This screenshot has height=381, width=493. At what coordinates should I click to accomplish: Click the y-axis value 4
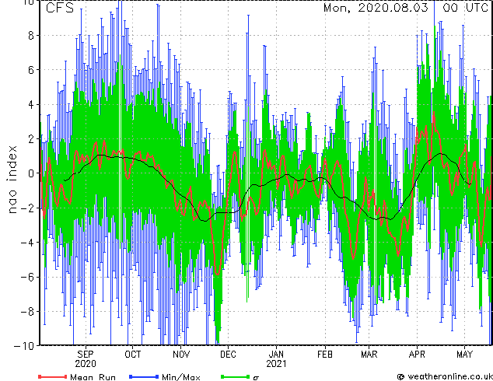[31, 105]
